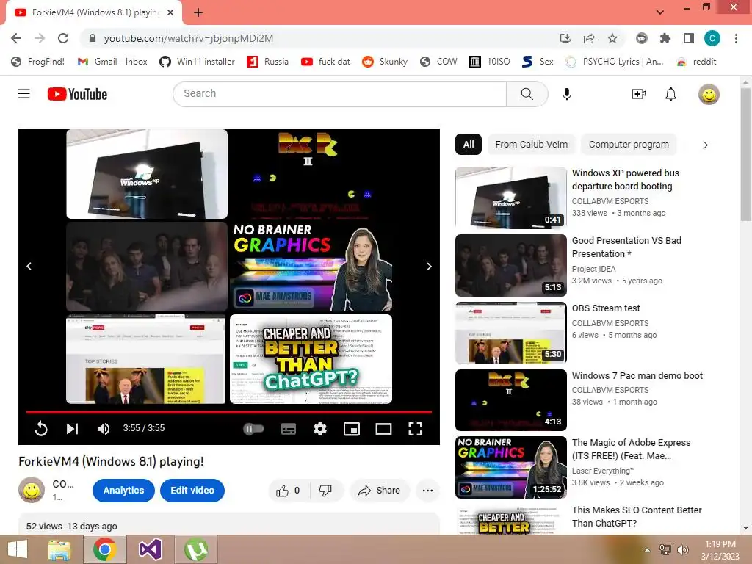Viewport: 752px width, 564px height.
Task: Start voice search with the microphone icon
Action: 567,94
